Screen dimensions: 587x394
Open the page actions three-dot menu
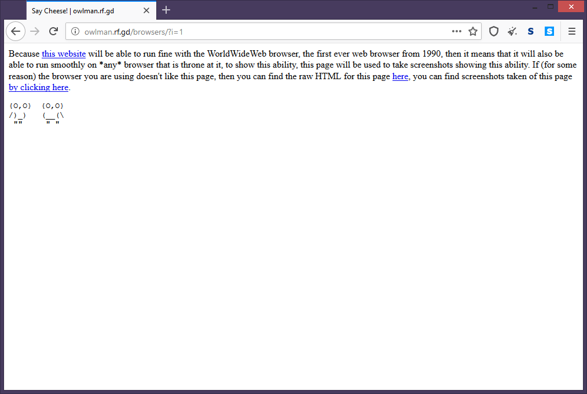pyautogui.click(x=457, y=32)
